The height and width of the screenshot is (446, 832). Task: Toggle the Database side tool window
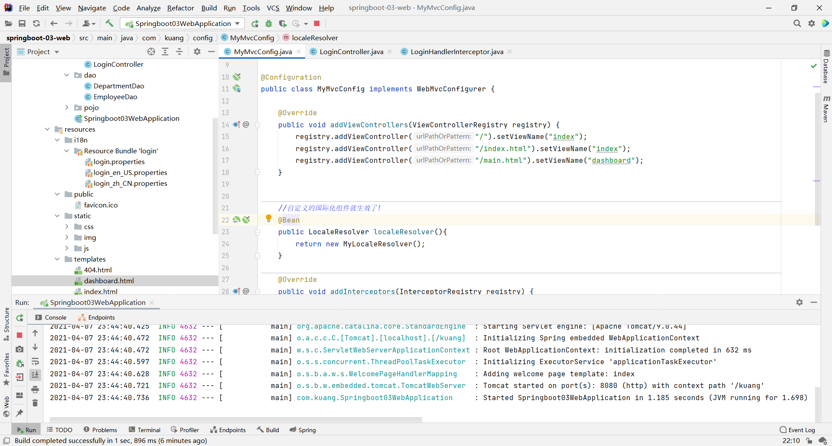(x=826, y=66)
